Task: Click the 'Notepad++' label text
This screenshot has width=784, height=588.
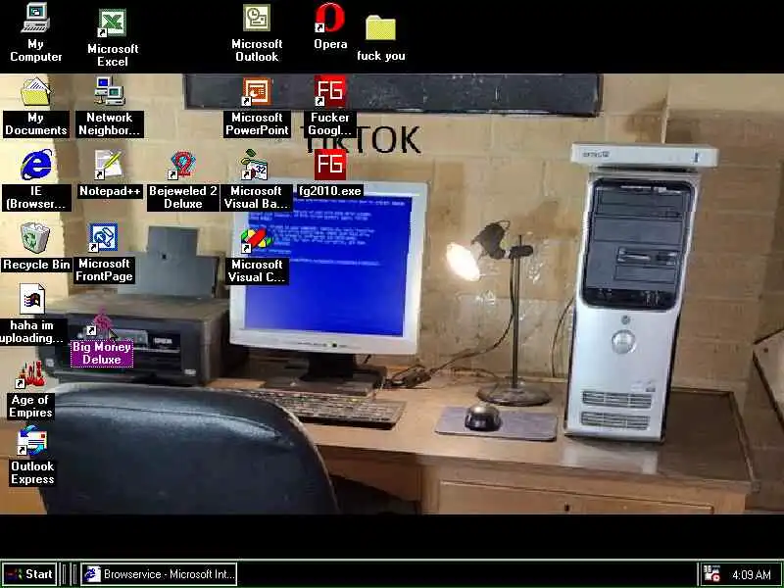Action: pyautogui.click(x=110, y=191)
